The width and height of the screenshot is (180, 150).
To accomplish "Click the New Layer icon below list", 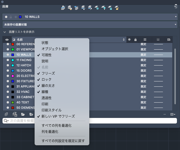I will tap(6, 114).
